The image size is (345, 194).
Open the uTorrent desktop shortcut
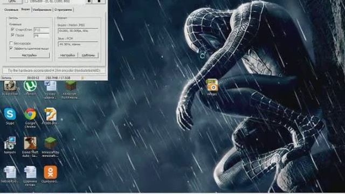(x=30, y=87)
